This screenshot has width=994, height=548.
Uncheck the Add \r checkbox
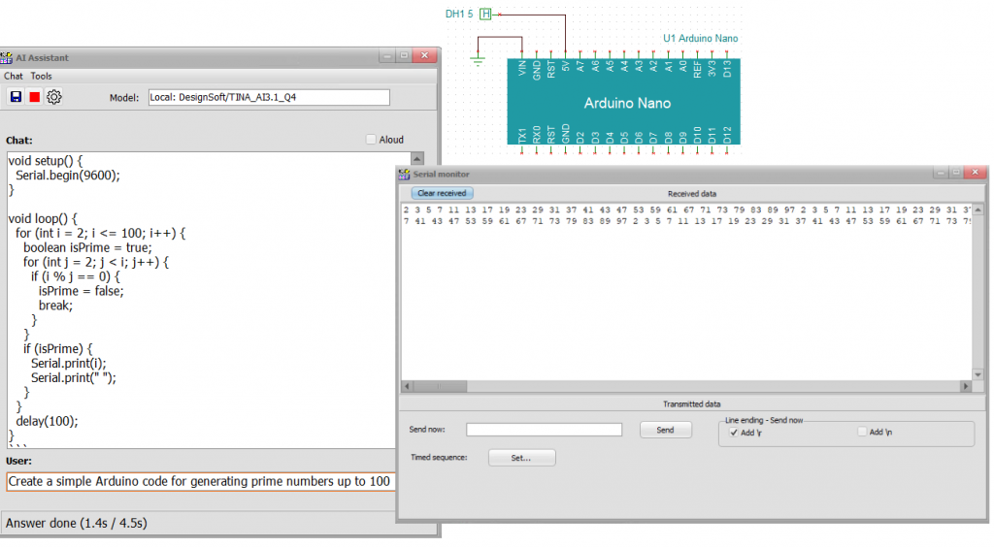pos(734,432)
